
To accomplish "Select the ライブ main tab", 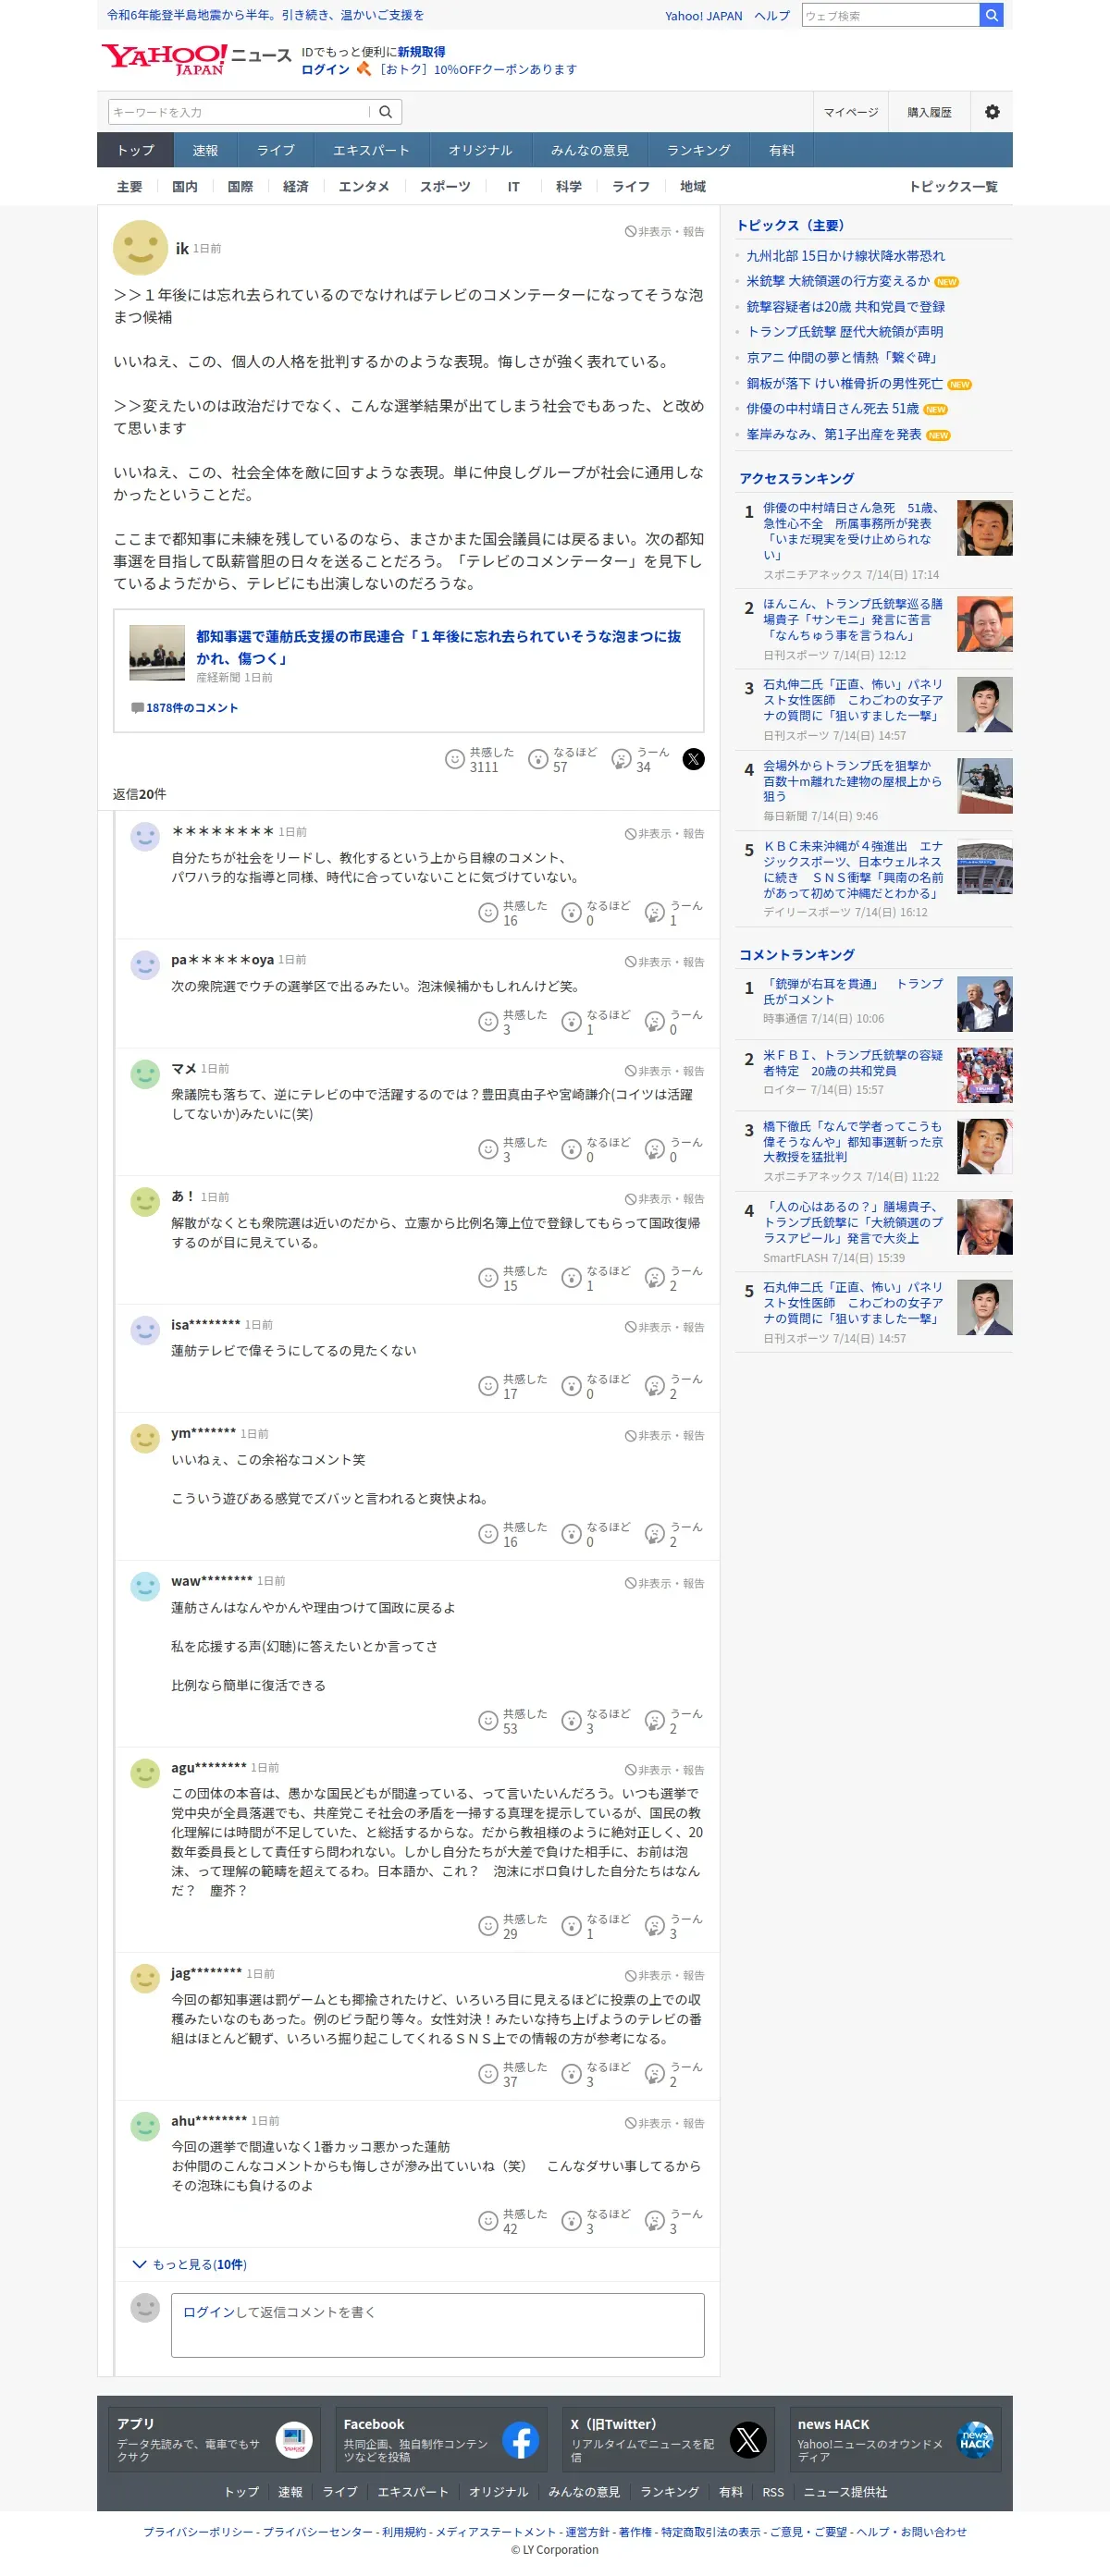I will point(275,150).
